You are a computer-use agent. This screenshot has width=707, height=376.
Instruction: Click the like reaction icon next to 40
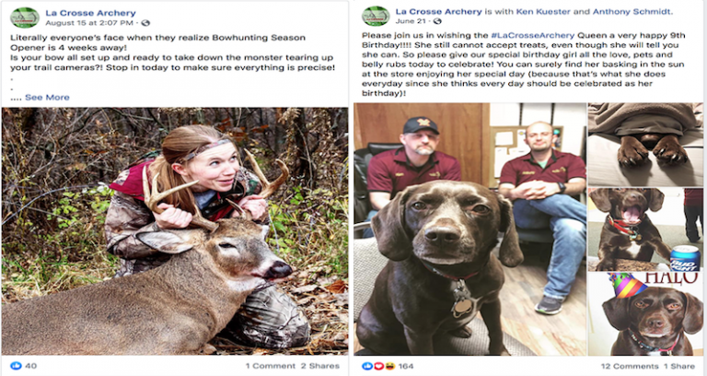[x=16, y=366]
